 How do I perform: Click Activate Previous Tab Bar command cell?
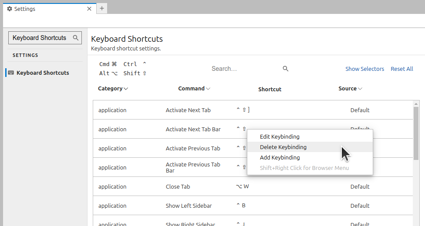(x=193, y=167)
